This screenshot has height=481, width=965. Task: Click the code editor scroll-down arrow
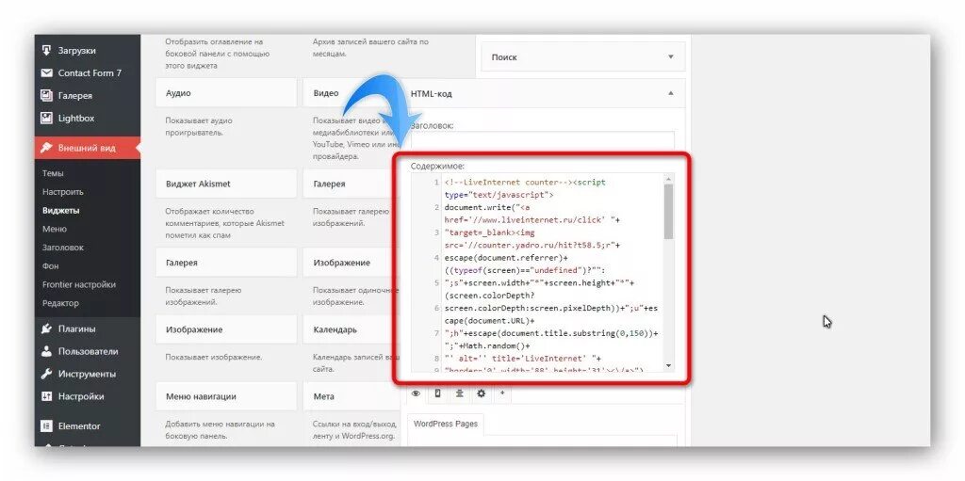pos(669,365)
